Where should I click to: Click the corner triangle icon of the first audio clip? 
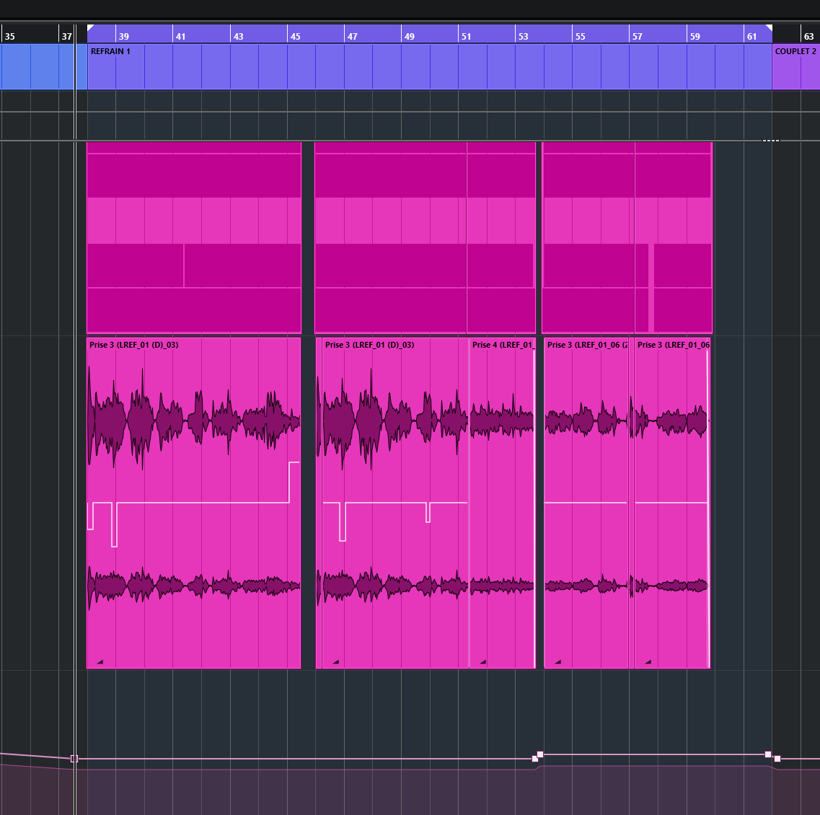(100, 661)
